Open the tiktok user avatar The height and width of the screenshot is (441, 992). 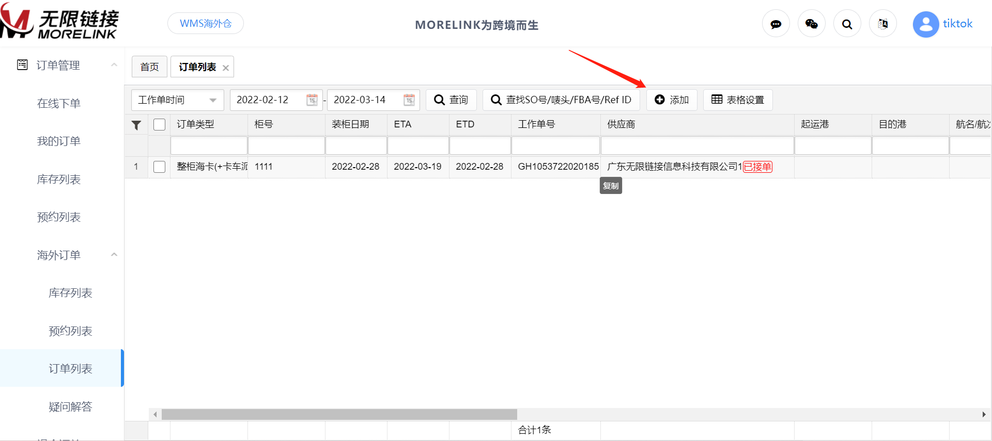coord(926,24)
